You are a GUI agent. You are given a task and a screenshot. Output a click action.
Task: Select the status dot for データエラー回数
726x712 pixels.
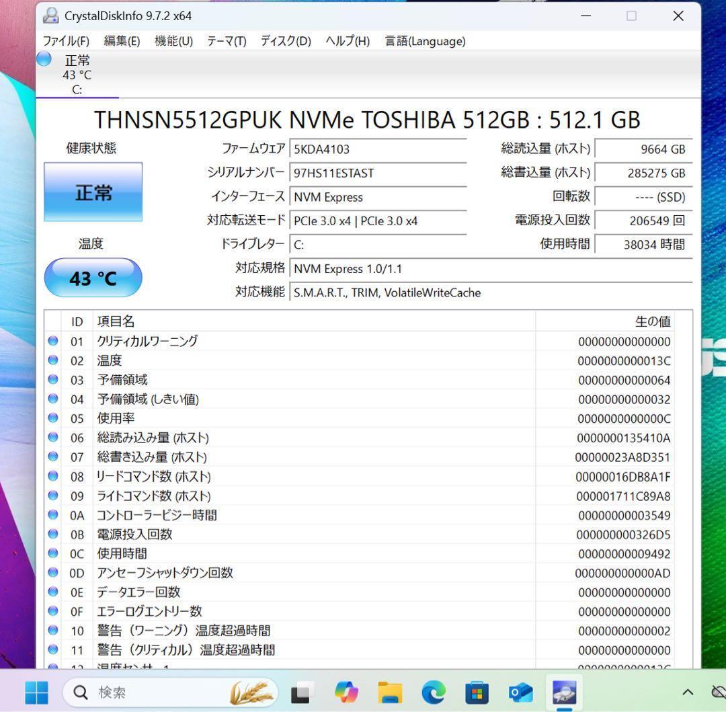[x=53, y=592]
